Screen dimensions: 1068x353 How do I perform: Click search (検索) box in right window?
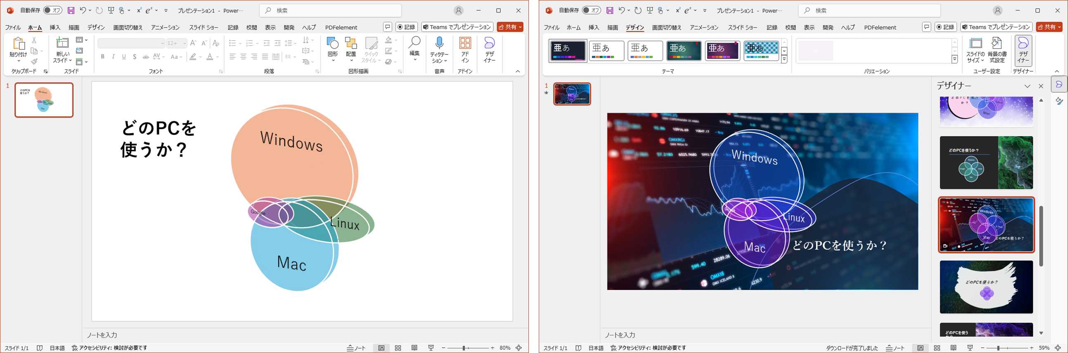tap(869, 10)
